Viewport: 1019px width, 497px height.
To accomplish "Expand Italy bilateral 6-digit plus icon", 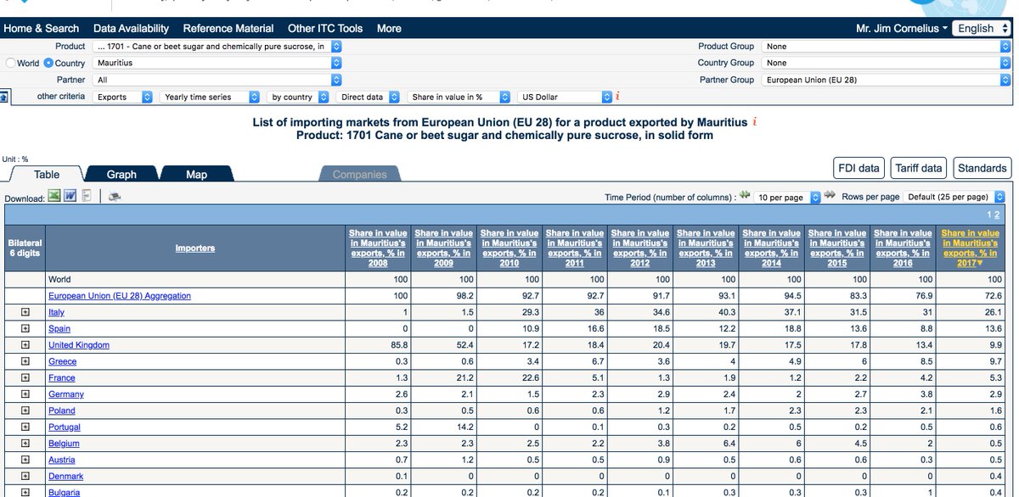I will click(x=25, y=312).
